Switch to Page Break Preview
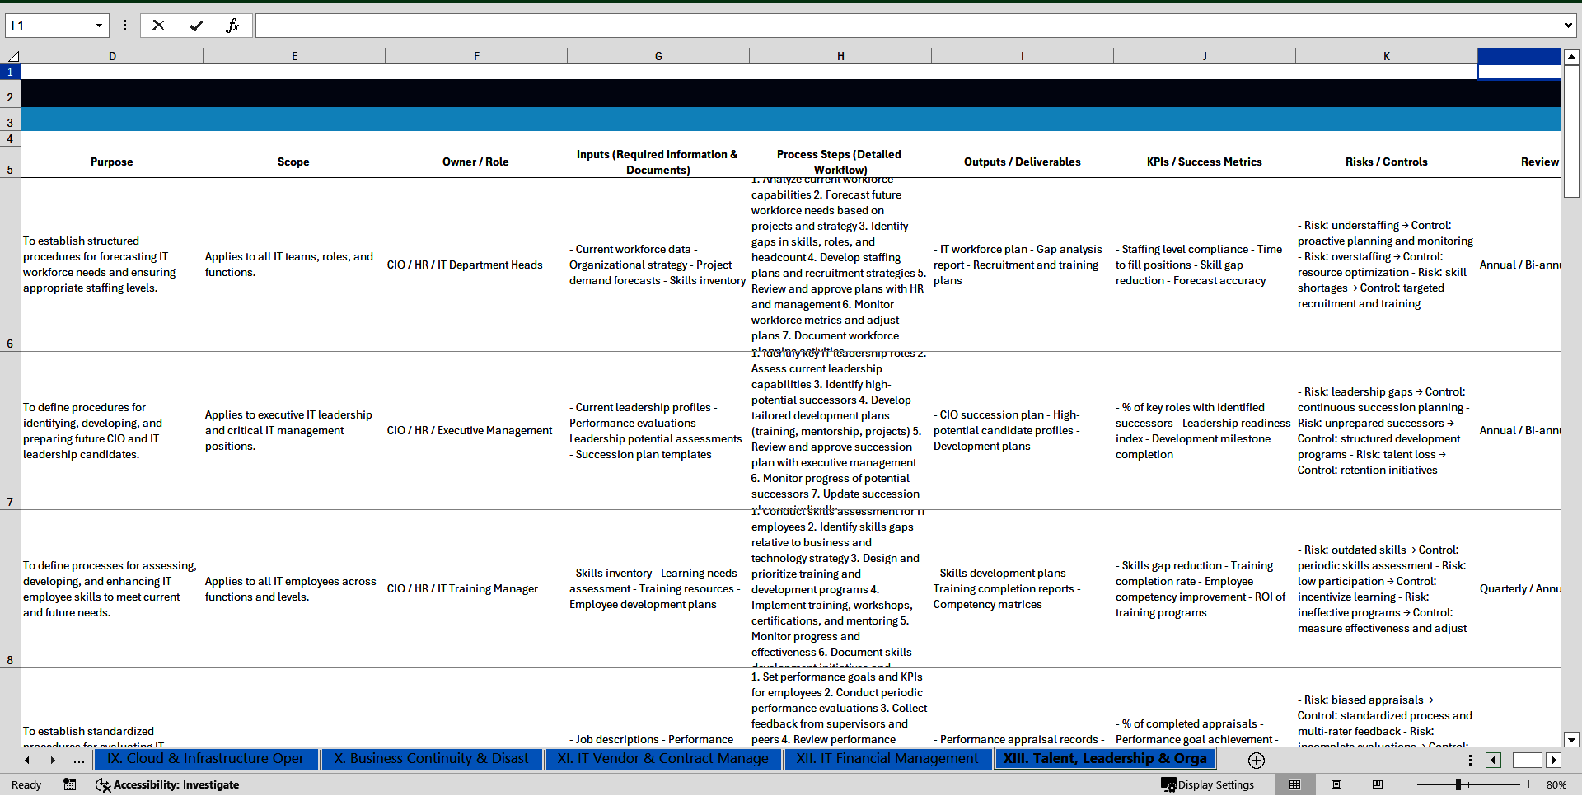 tap(1377, 784)
